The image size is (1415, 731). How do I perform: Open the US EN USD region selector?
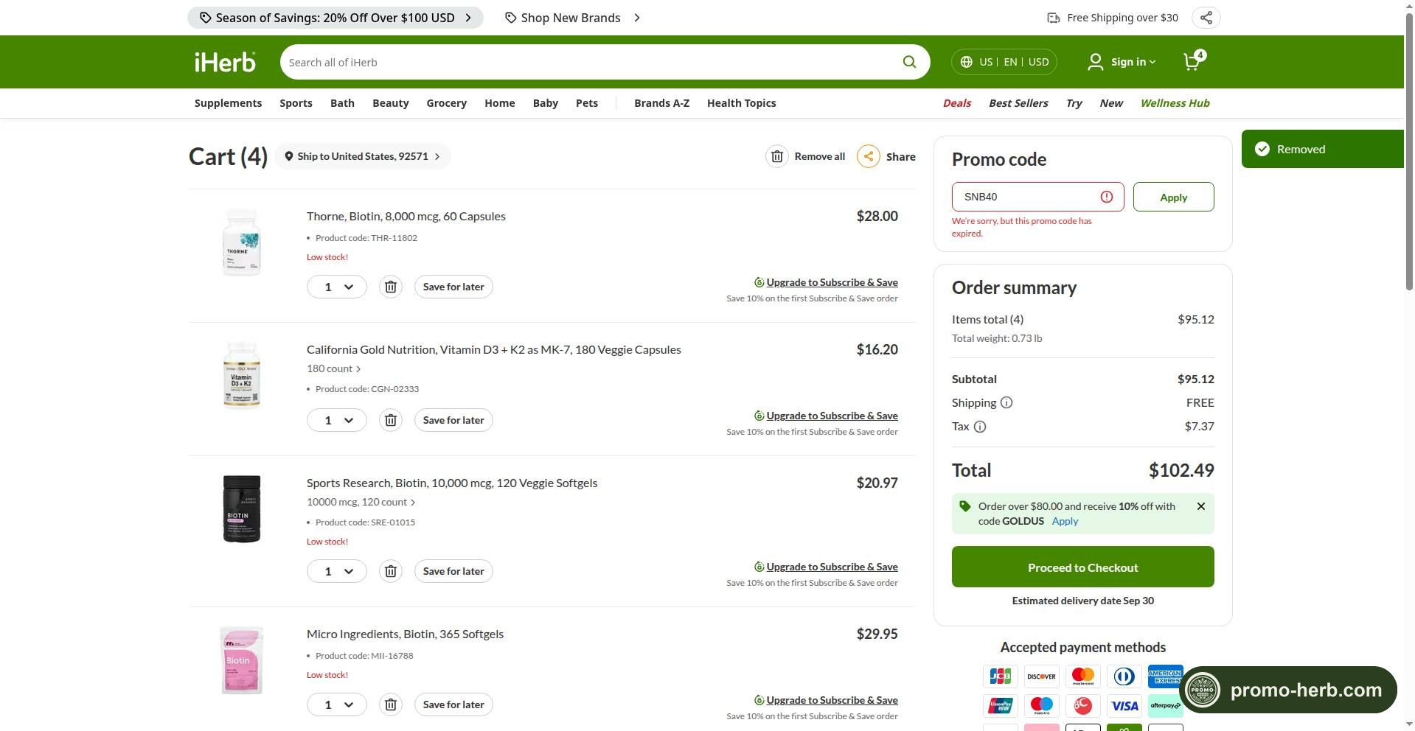(1004, 62)
